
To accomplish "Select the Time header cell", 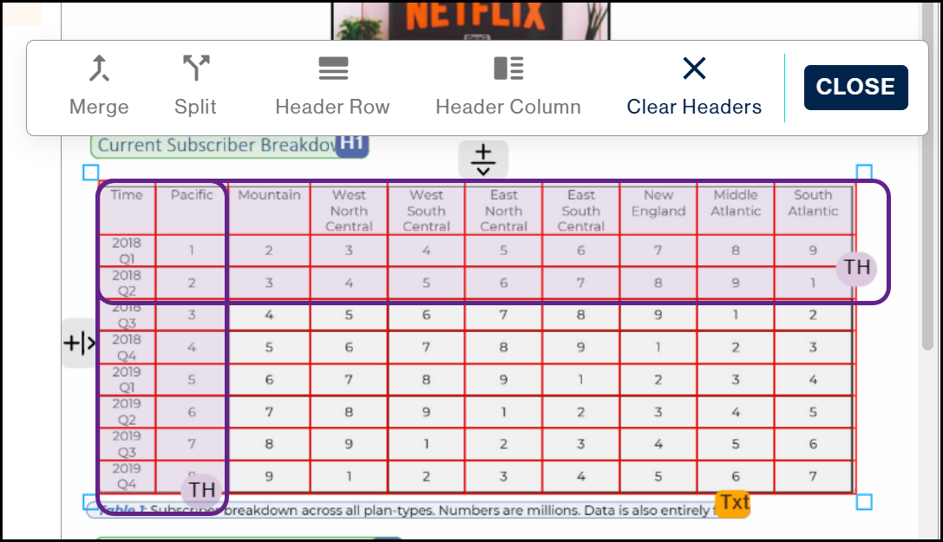I will click(127, 208).
